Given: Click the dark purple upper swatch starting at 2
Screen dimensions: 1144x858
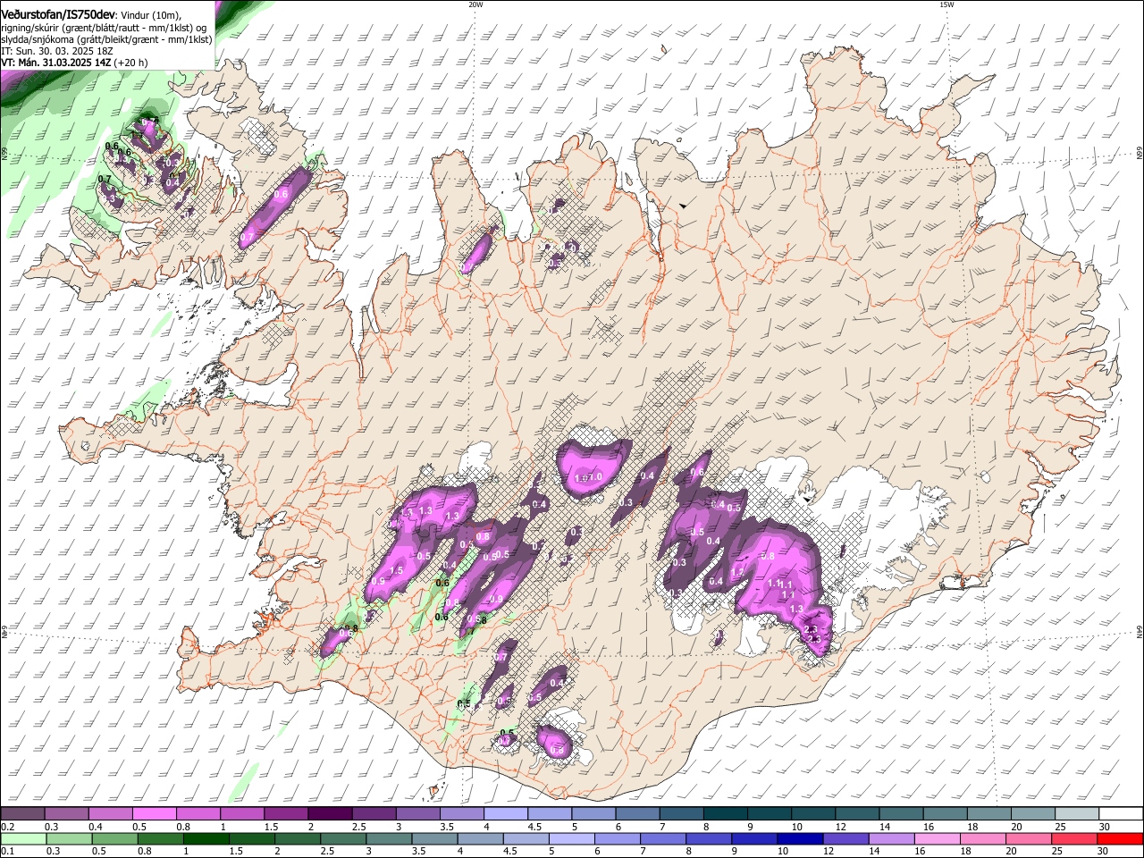Looking at the screenshot, I should click(330, 814).
